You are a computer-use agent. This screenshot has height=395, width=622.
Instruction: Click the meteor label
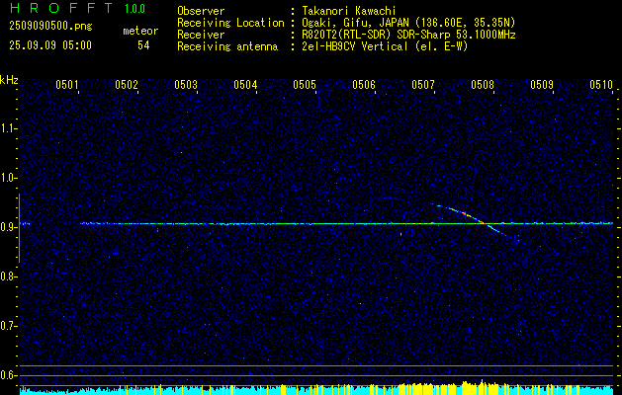(x=140, y=31)
